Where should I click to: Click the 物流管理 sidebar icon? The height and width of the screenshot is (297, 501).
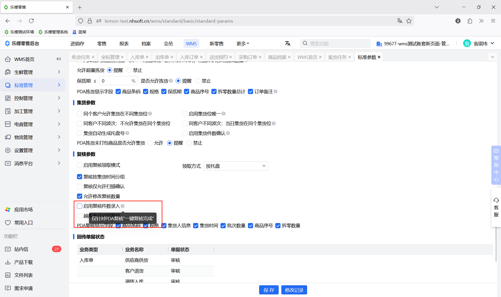tap(8, 137)
